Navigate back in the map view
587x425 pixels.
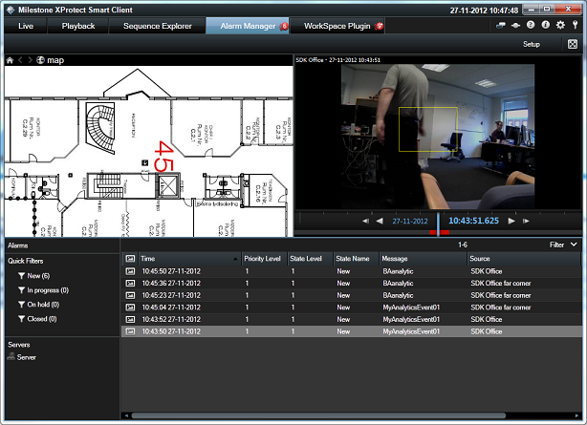pos(21,60)
